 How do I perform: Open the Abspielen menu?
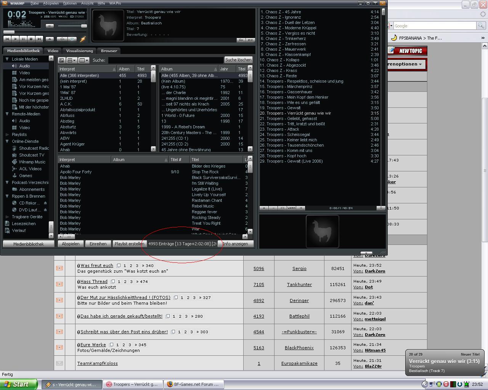click(x=51, y=3)
